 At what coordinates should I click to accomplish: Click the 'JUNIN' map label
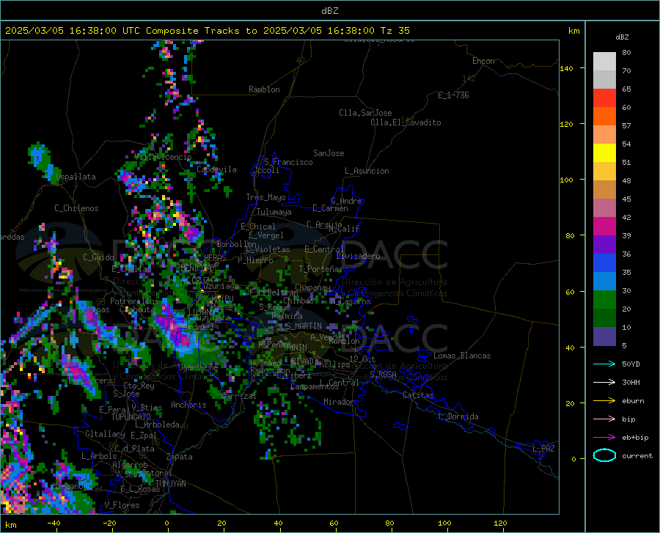pos(296,348)
